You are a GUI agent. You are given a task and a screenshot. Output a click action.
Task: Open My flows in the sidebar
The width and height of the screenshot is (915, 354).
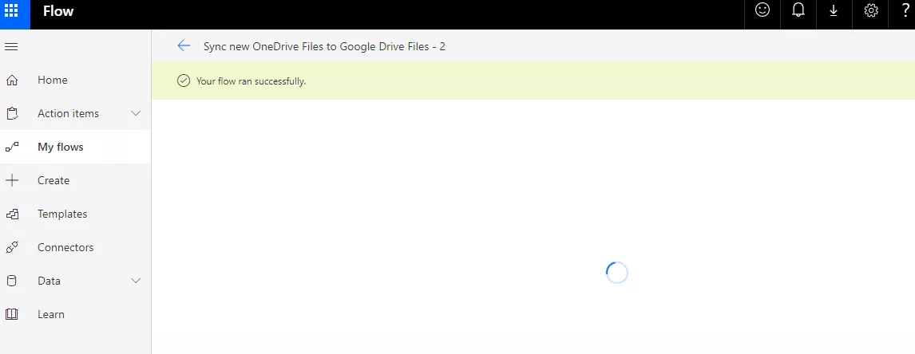pyautogui.click(x=61, y=147)
